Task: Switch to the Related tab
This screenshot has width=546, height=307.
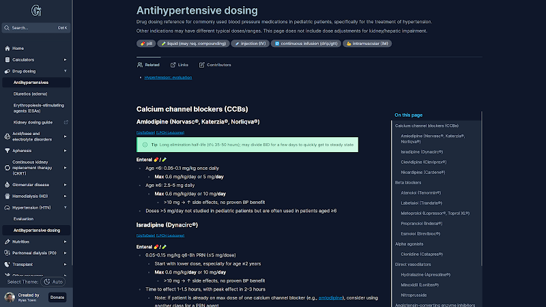Action: coord(148,65)
